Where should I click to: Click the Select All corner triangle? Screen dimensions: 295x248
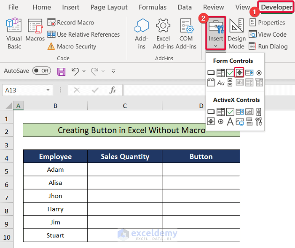(x=9, y=106)
